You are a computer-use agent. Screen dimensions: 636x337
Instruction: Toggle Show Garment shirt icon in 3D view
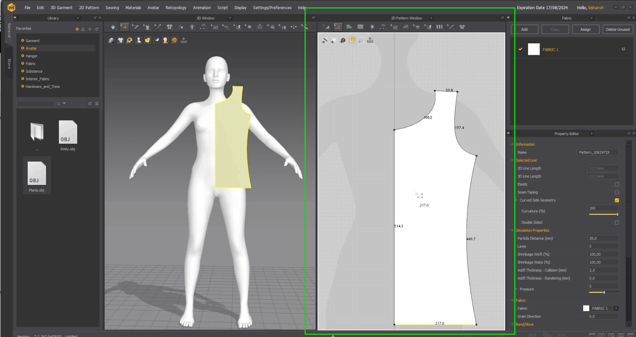pyautogui.click(x=121, y=40)
